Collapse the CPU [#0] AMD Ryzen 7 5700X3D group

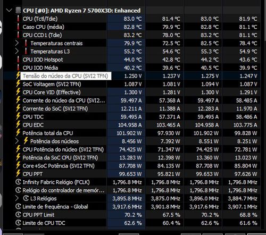pyautogui.click(x=9, y=11)
